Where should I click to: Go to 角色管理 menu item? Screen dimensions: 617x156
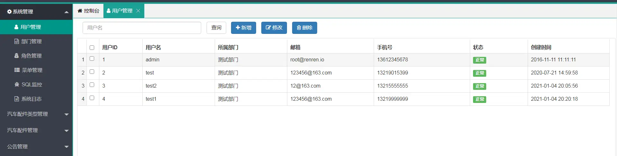tap(36, 56)
